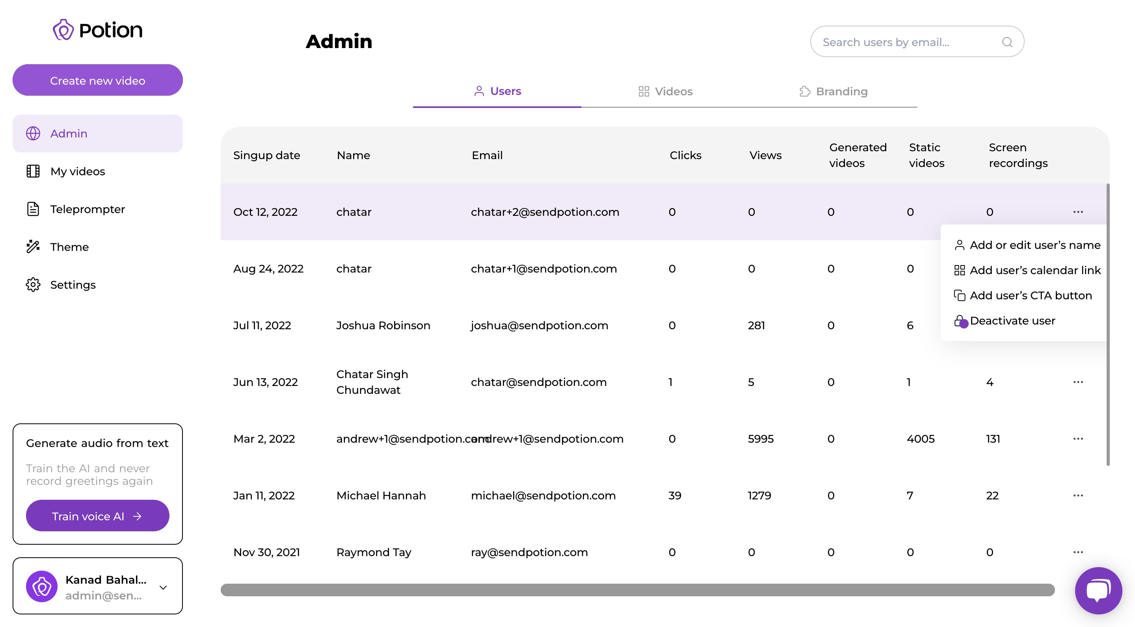Switch to the Users tab
Viewport: 1135px width, 627px height.
pos(497,91)
